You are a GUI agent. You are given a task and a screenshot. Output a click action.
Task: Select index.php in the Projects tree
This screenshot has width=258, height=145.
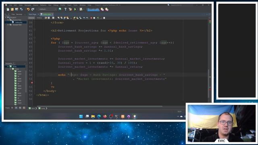point(19,22)
